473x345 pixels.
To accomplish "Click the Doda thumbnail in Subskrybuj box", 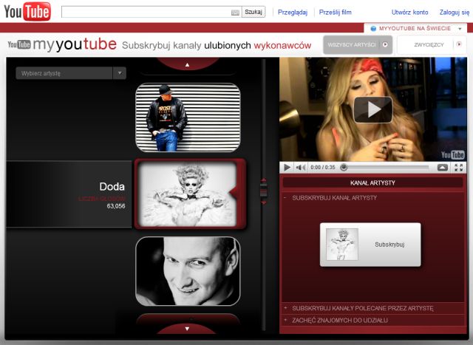I will [x=342, y=245].
